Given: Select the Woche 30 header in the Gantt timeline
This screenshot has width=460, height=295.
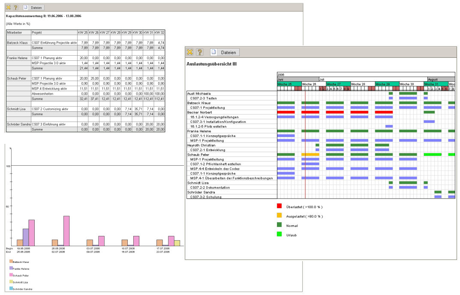Looking at the screenshot, I should click(412, 84).
